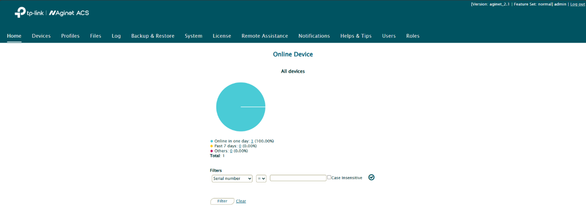Click the Clear link

pos(241,201)
